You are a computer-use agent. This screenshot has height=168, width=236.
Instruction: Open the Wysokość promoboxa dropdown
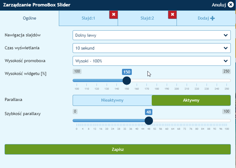coord(152,61)
